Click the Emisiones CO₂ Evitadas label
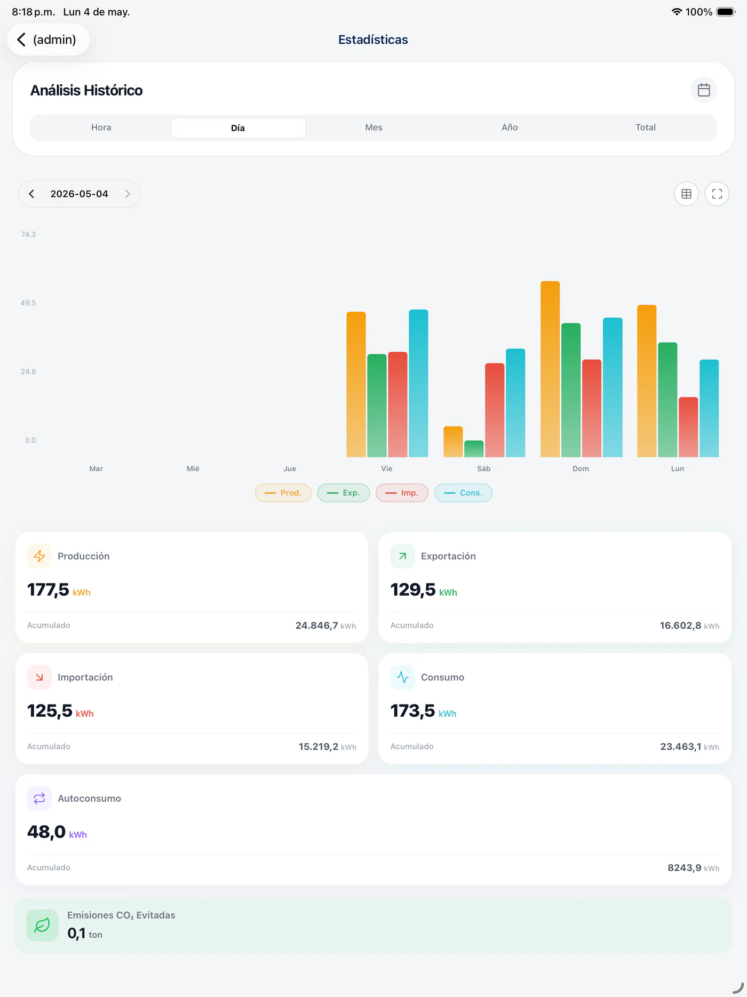This screenshot has width=747, height=997. tap(121, 915)
